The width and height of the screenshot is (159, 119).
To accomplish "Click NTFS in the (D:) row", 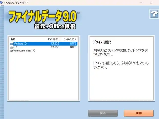I will 73,47.
